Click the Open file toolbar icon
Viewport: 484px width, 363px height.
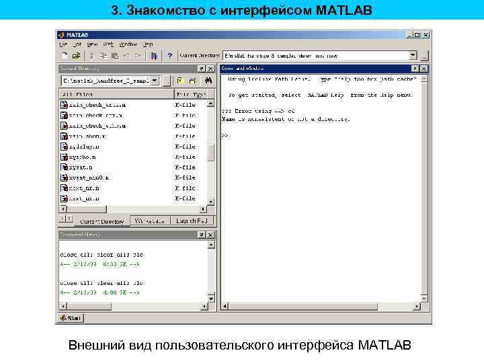76,56
